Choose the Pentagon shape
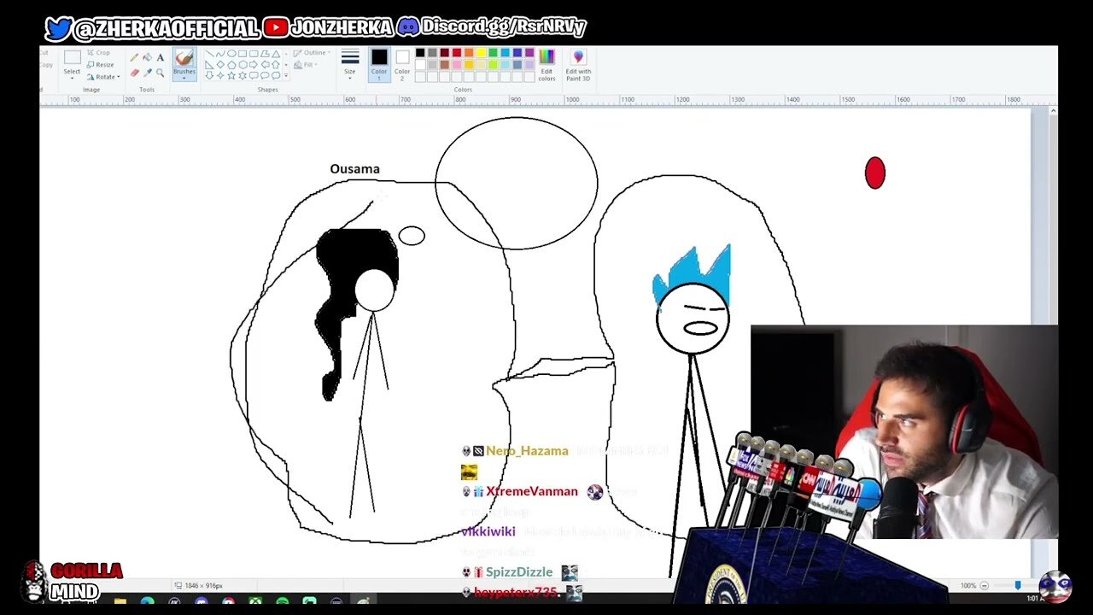This screenshot has width=1093, height=615. coord(231,65)
